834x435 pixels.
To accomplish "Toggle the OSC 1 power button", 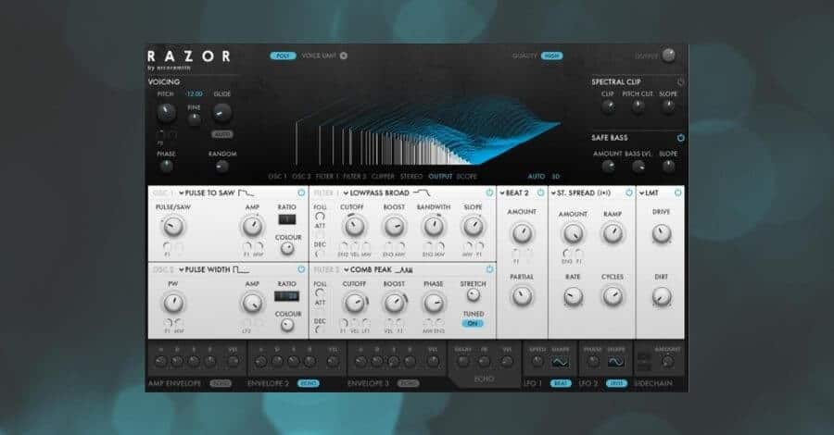I will tap(301, 193).
